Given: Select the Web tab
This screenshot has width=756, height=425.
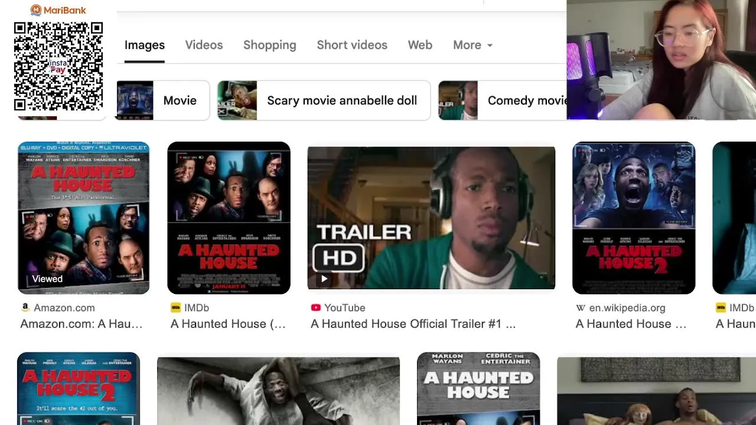Looking at the screenshot, I should tap(420, 45).
